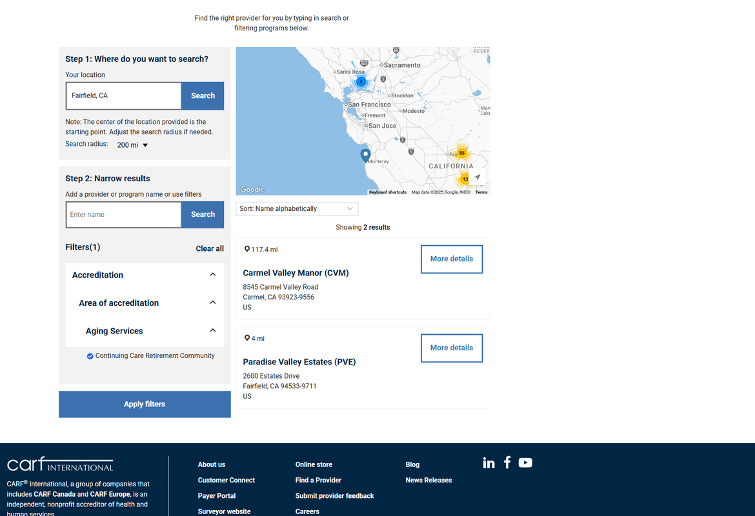This screenshot has width=755, height=516.
Task: Click the Apply filters button
Action: coord(145,404)
